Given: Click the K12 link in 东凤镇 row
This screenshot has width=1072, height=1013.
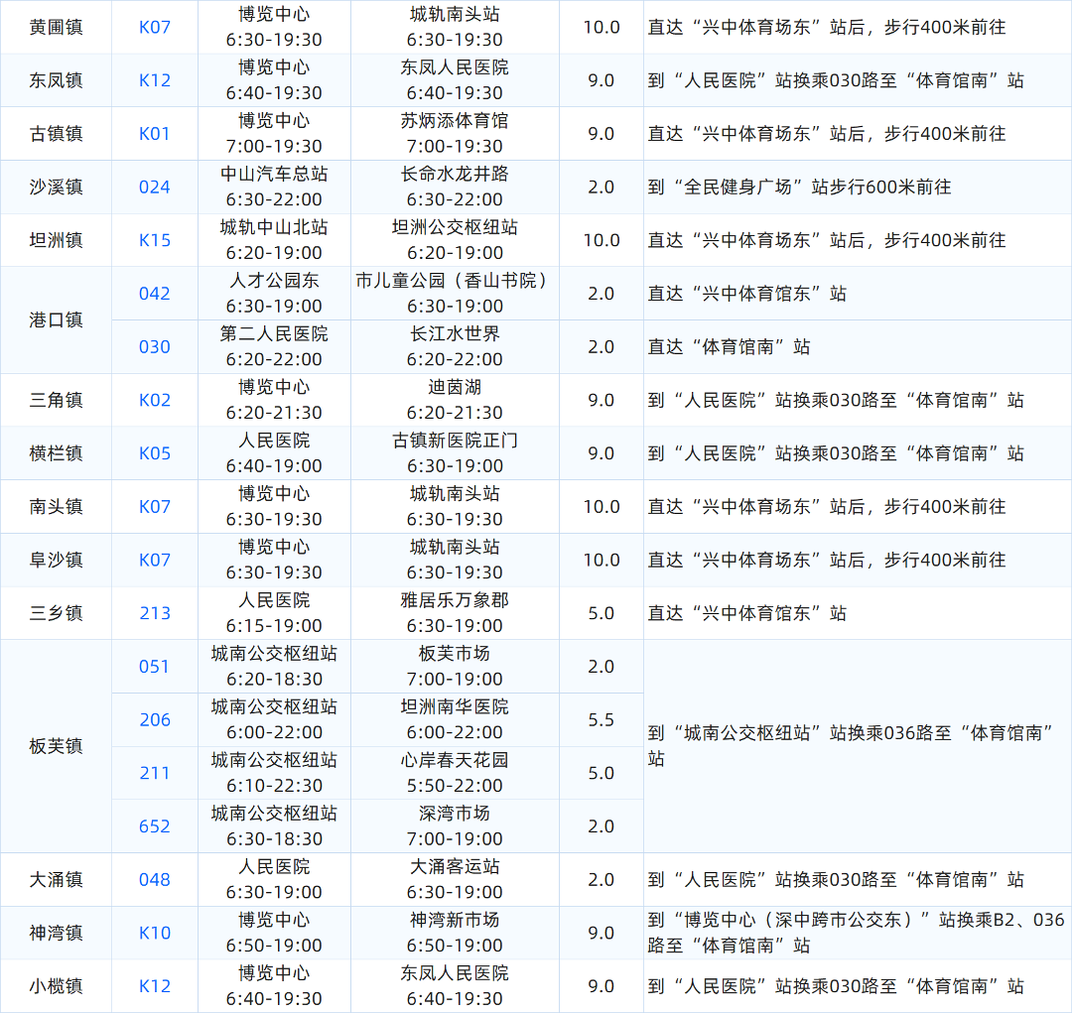Looking at the screenshot, I should pyautogui.click(x=155, y=80).
